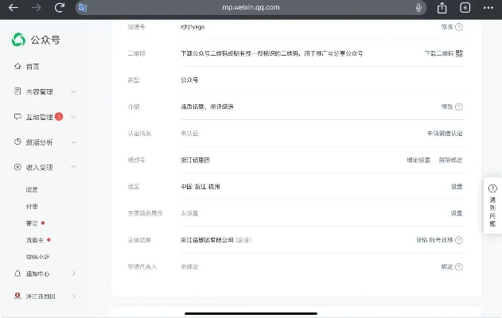This screenshot has width=502, height=318.
Task: Click 申请微信认证 link
Action: (445, 133)
